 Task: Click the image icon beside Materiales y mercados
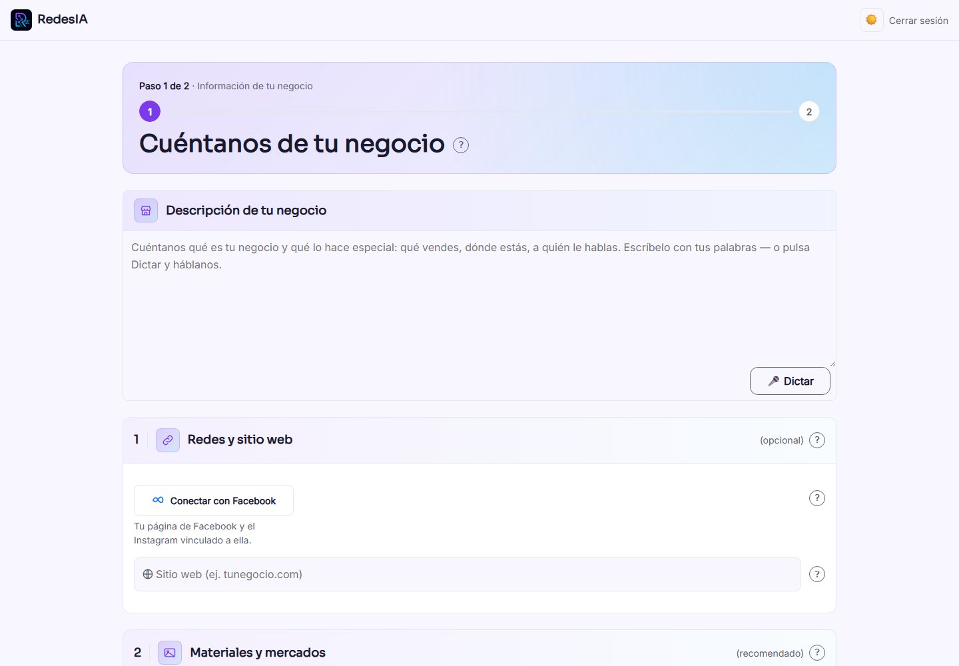(x=170, y=653)
